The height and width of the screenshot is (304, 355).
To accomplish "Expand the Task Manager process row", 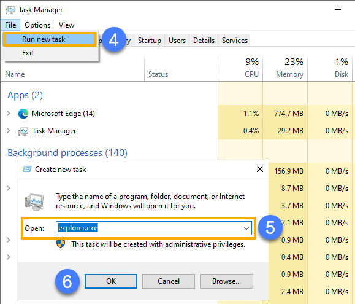I will 9,131.
